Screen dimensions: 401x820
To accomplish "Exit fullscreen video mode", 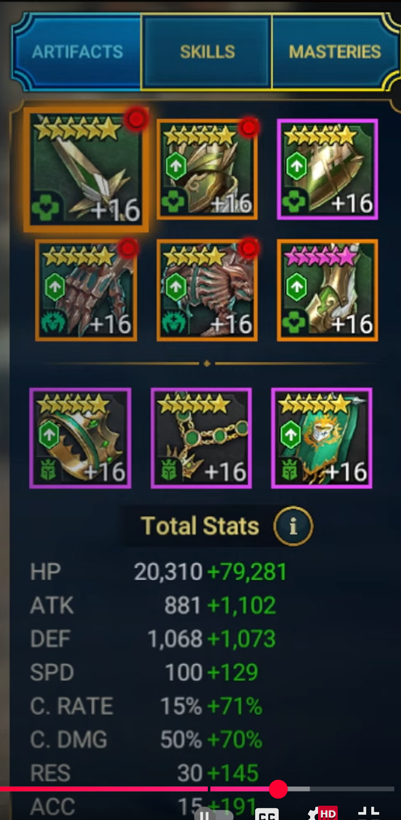I will [369, 813].
